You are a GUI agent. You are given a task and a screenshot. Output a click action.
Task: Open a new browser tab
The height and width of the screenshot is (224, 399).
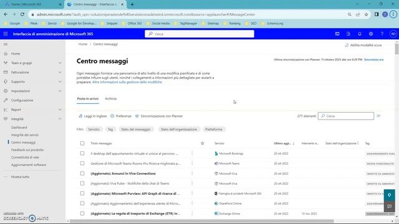coord(132,4)
